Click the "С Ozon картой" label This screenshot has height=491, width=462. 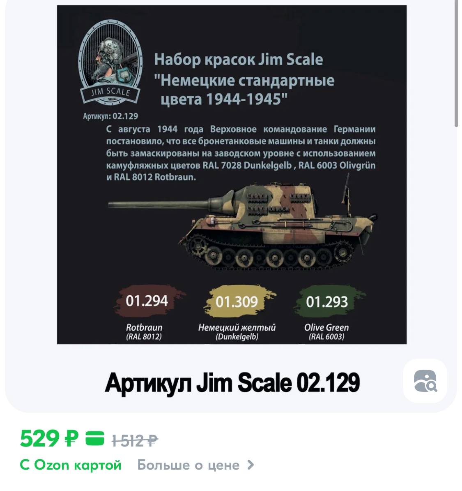(x=70, y=465)
